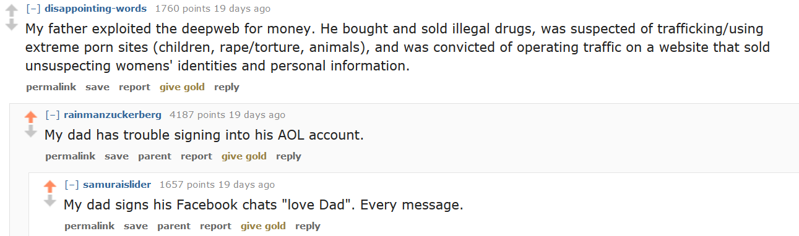Give gold to samuraislider's comment

pyautogui.click(x=263, y=226)
